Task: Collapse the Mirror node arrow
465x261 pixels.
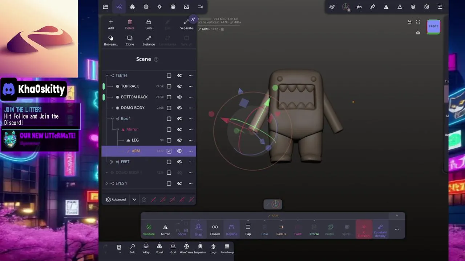Action: (118, 129)
